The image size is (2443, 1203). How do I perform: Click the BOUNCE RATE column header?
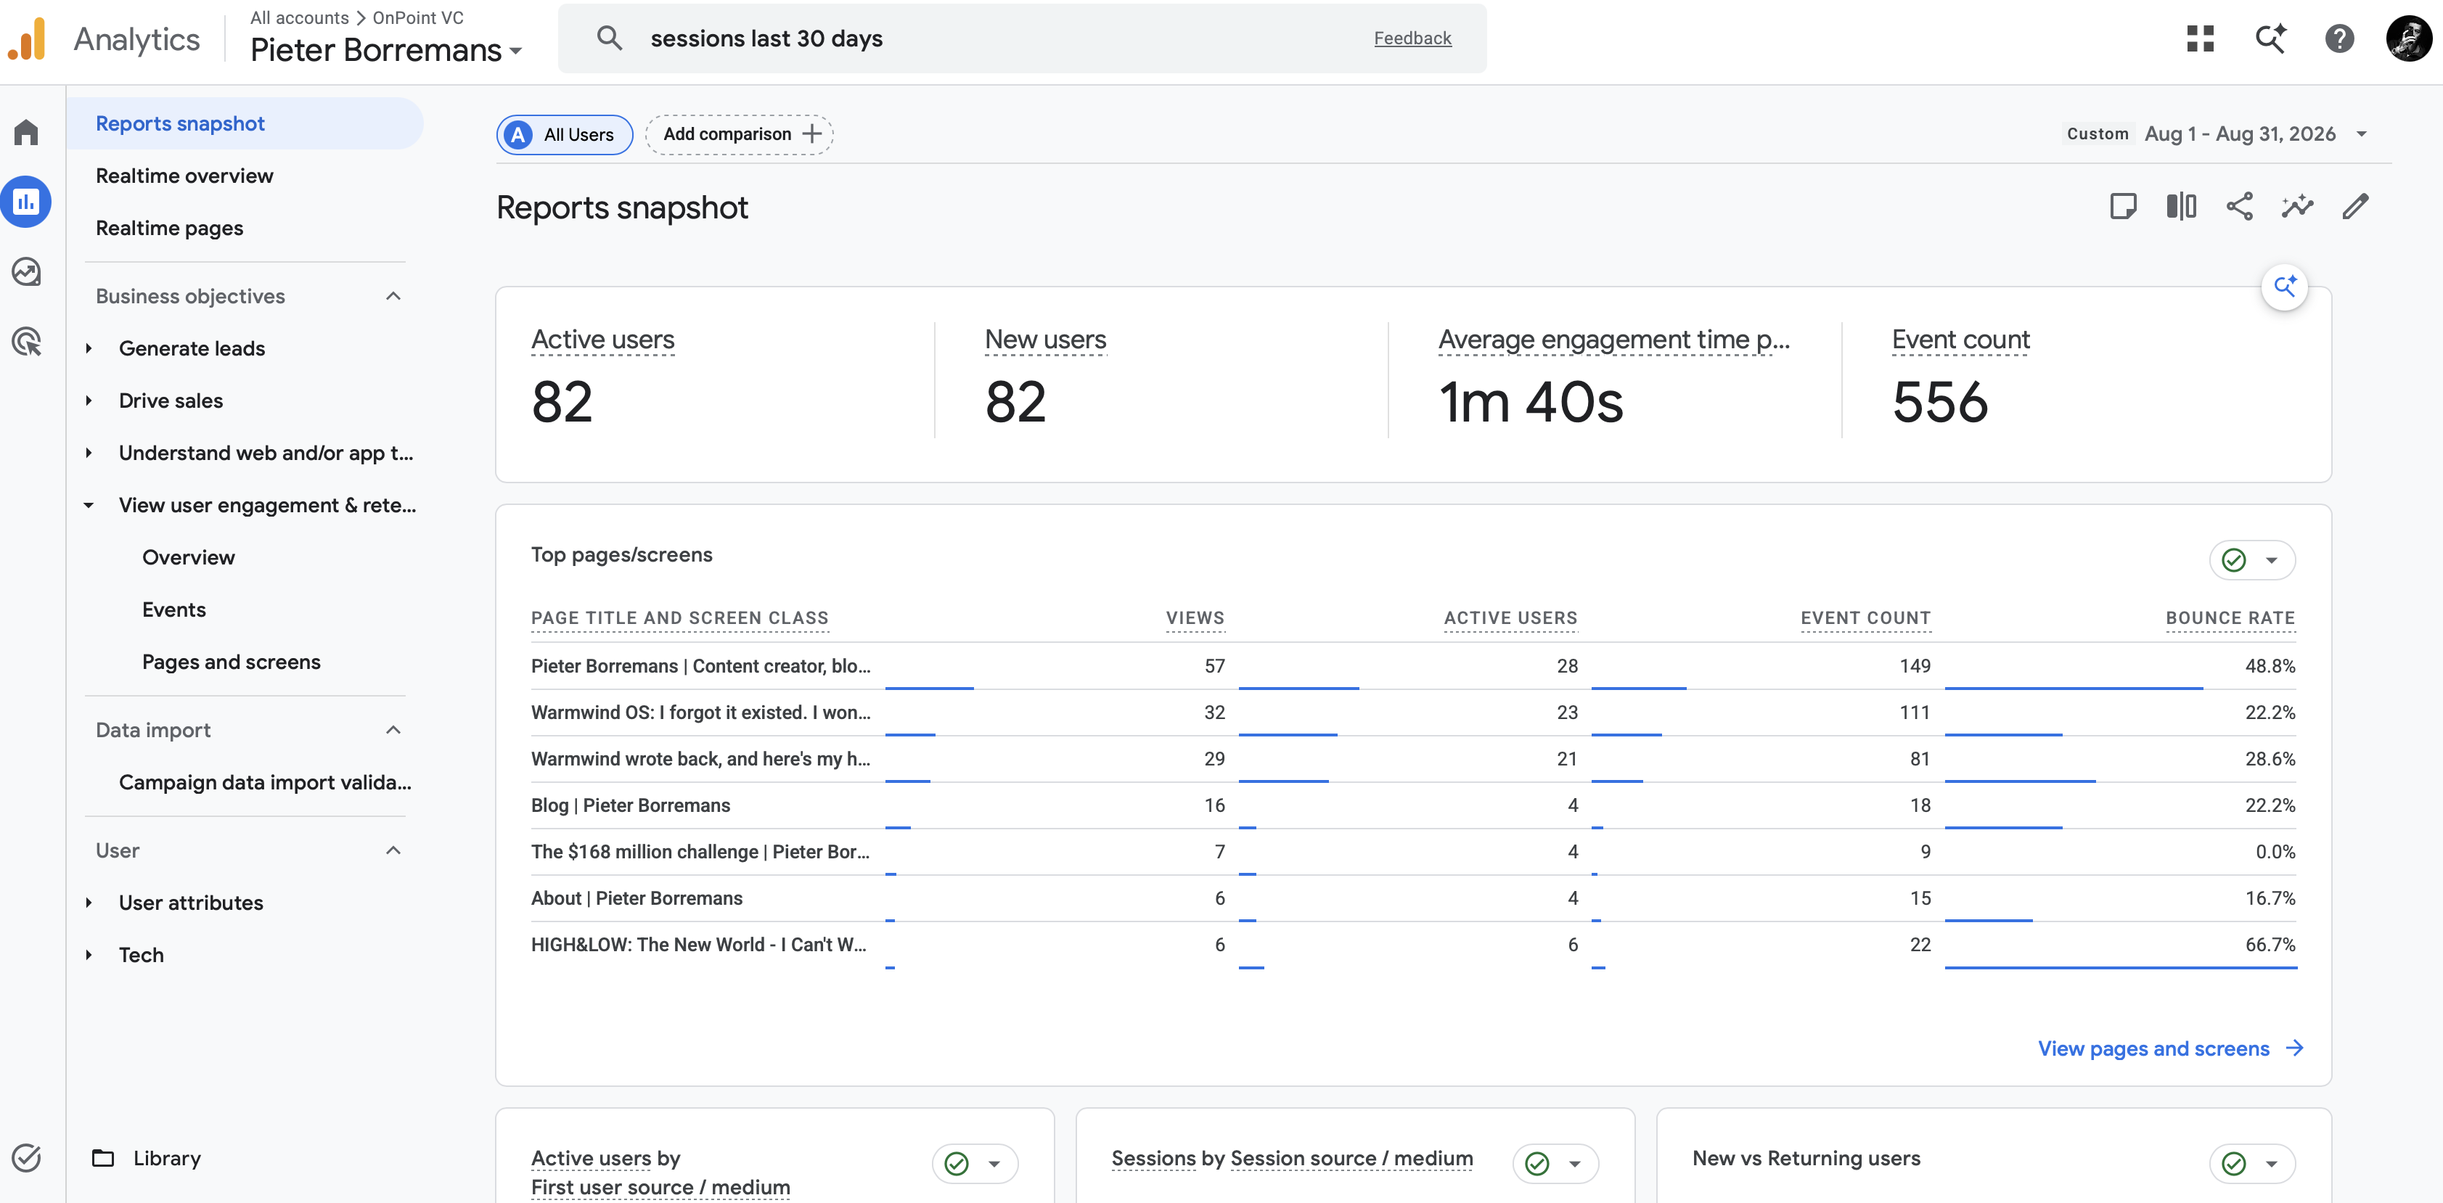2230,618
